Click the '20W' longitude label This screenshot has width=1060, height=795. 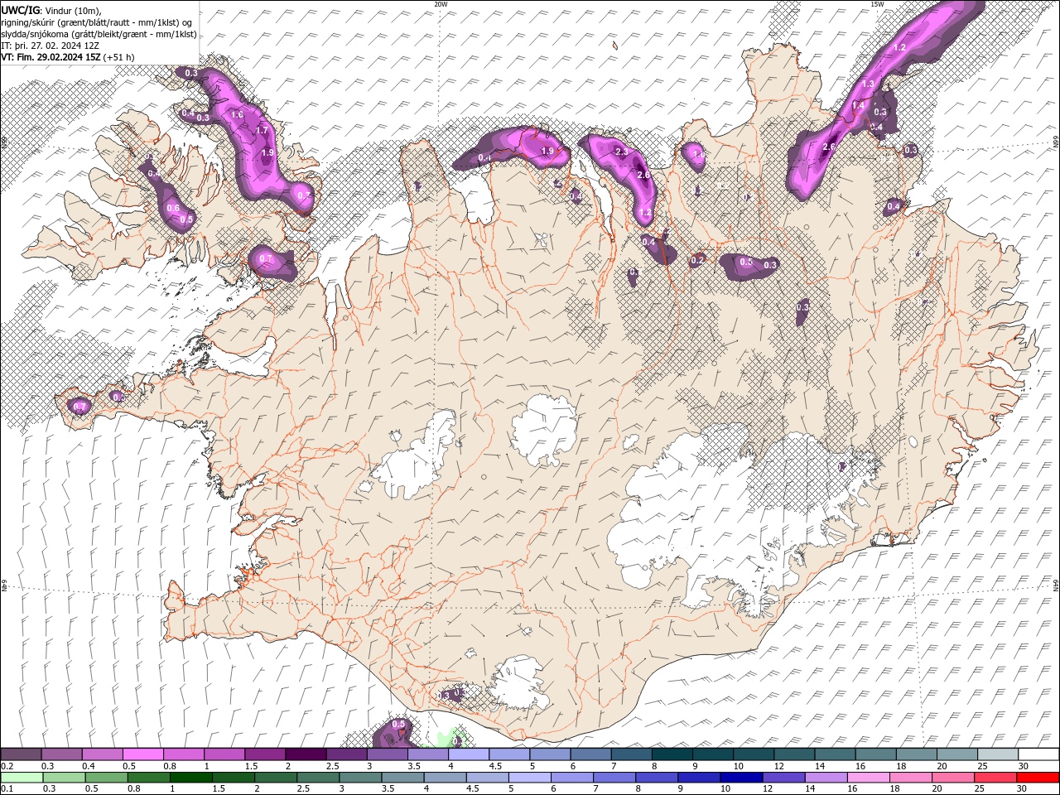pyautogui.click(x=441, y=4)
